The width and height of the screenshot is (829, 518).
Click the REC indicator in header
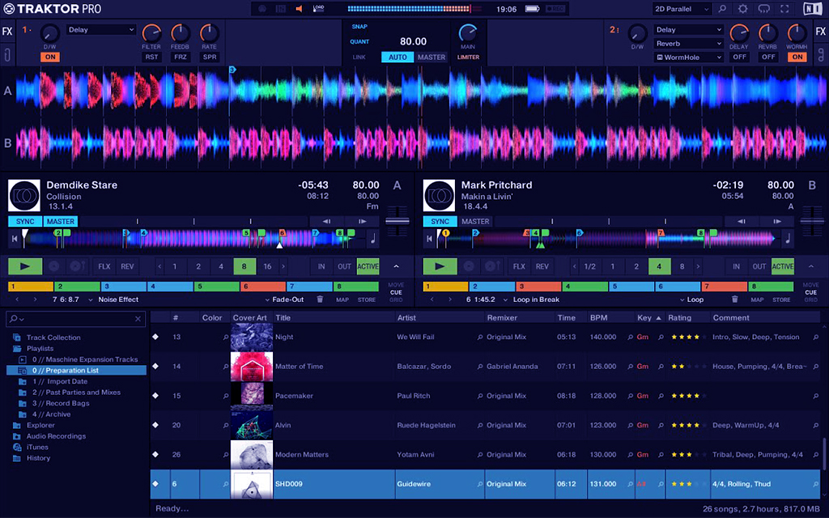555,9
